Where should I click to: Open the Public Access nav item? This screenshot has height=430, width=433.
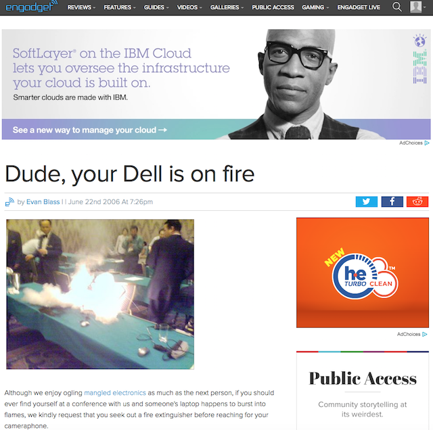pyautogui.click(x=273, y=7)
